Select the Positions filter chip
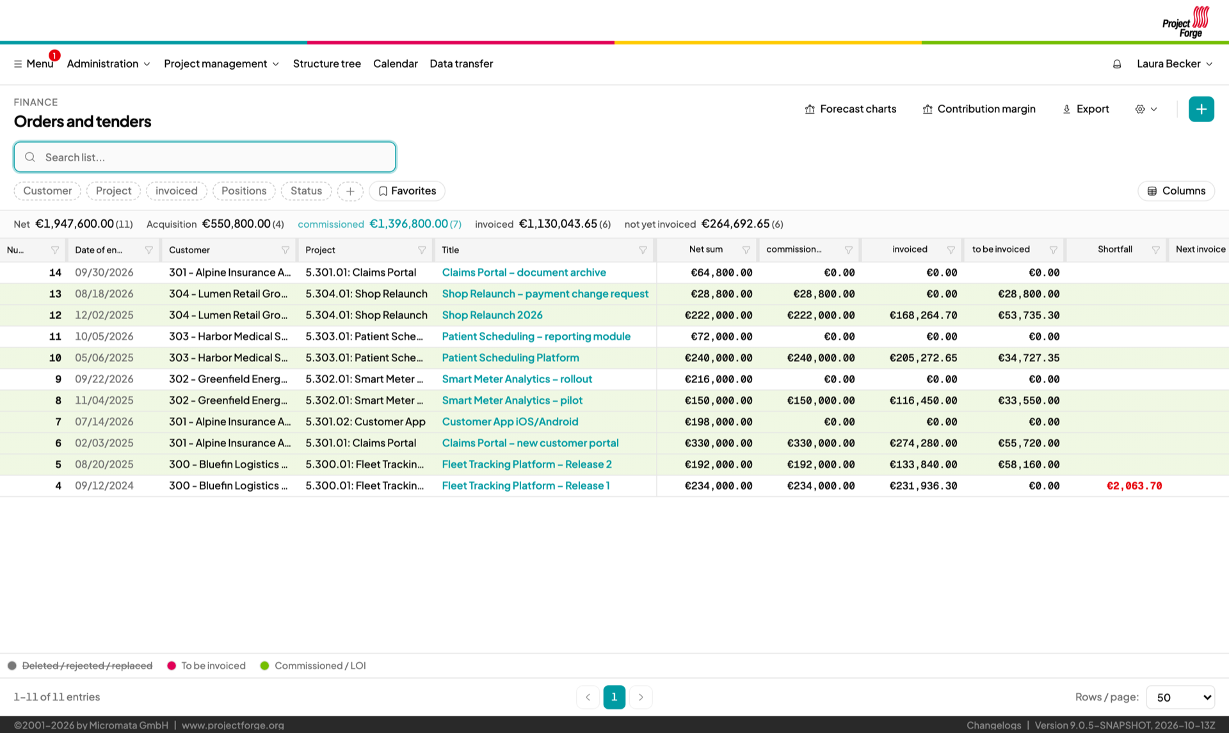This screenshot has height=733, width=1229. pyautogui.click(x=244, y=191)
